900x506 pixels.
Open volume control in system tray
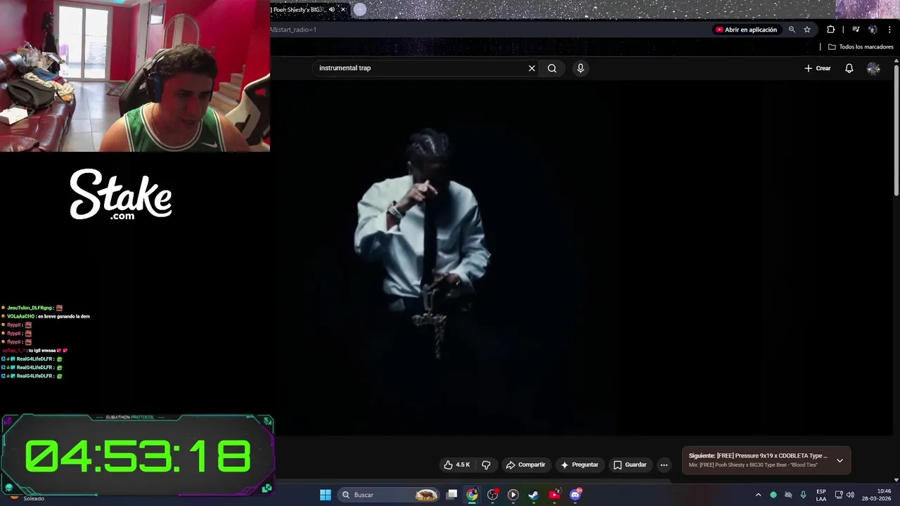850,495
